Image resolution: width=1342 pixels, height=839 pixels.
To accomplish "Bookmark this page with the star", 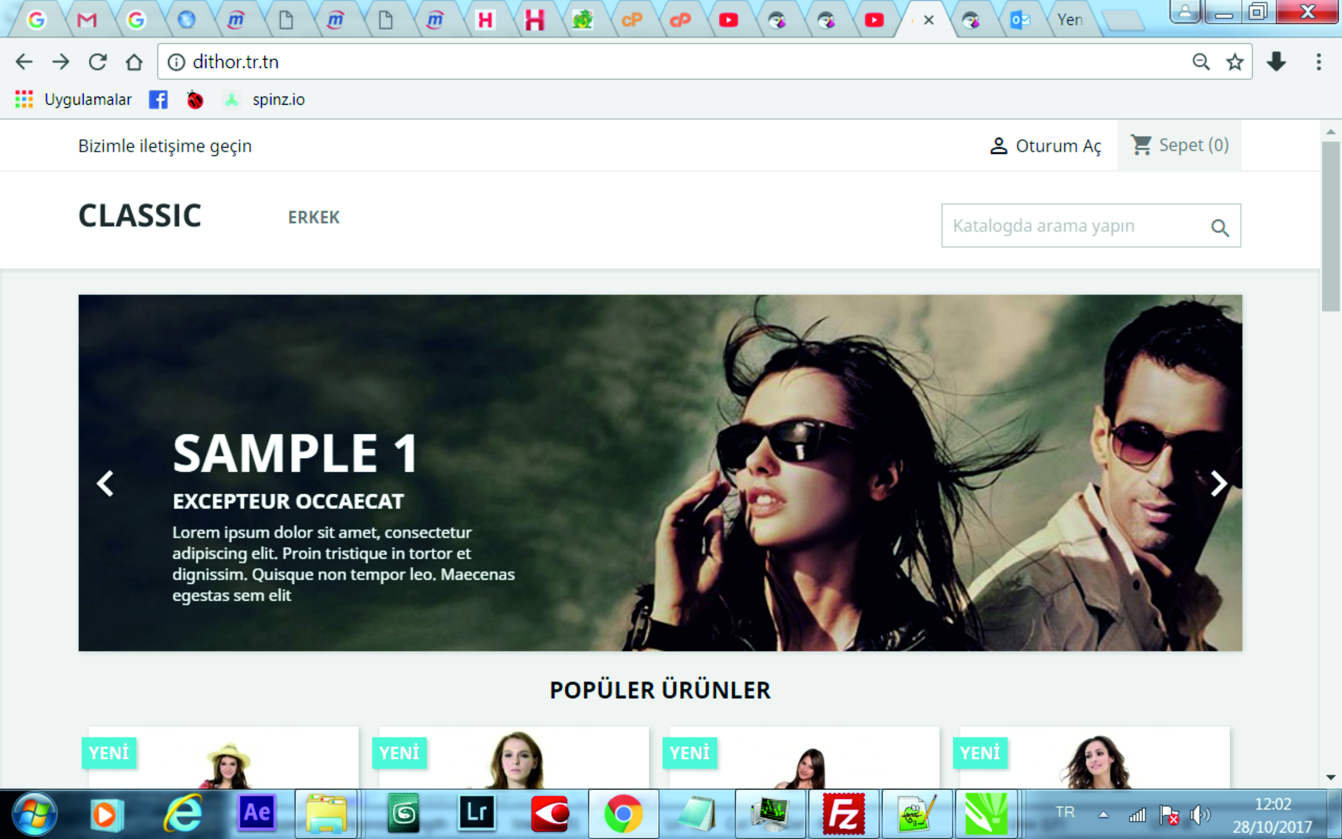I will coord(1234,62).
